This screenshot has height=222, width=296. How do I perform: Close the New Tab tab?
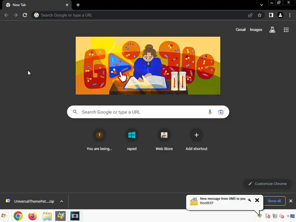point(67,5)
